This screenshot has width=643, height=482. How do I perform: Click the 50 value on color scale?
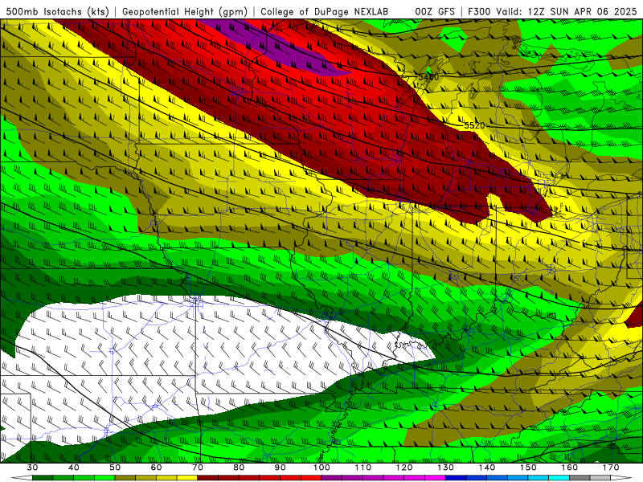[x=115, y=468]
